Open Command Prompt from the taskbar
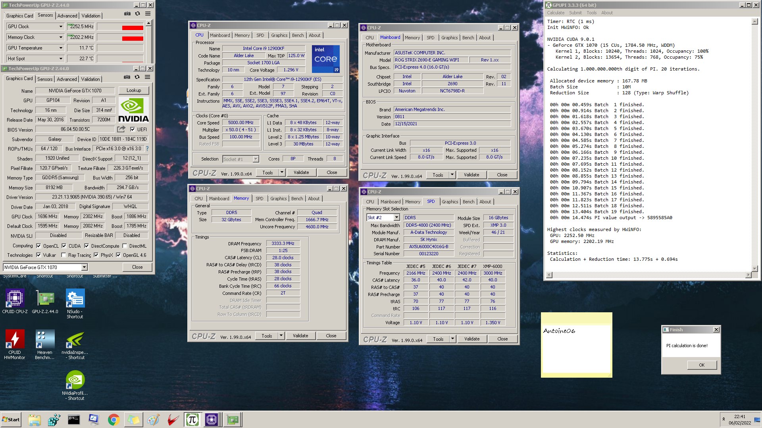This screenshot has width=762, height=428. 74,420
